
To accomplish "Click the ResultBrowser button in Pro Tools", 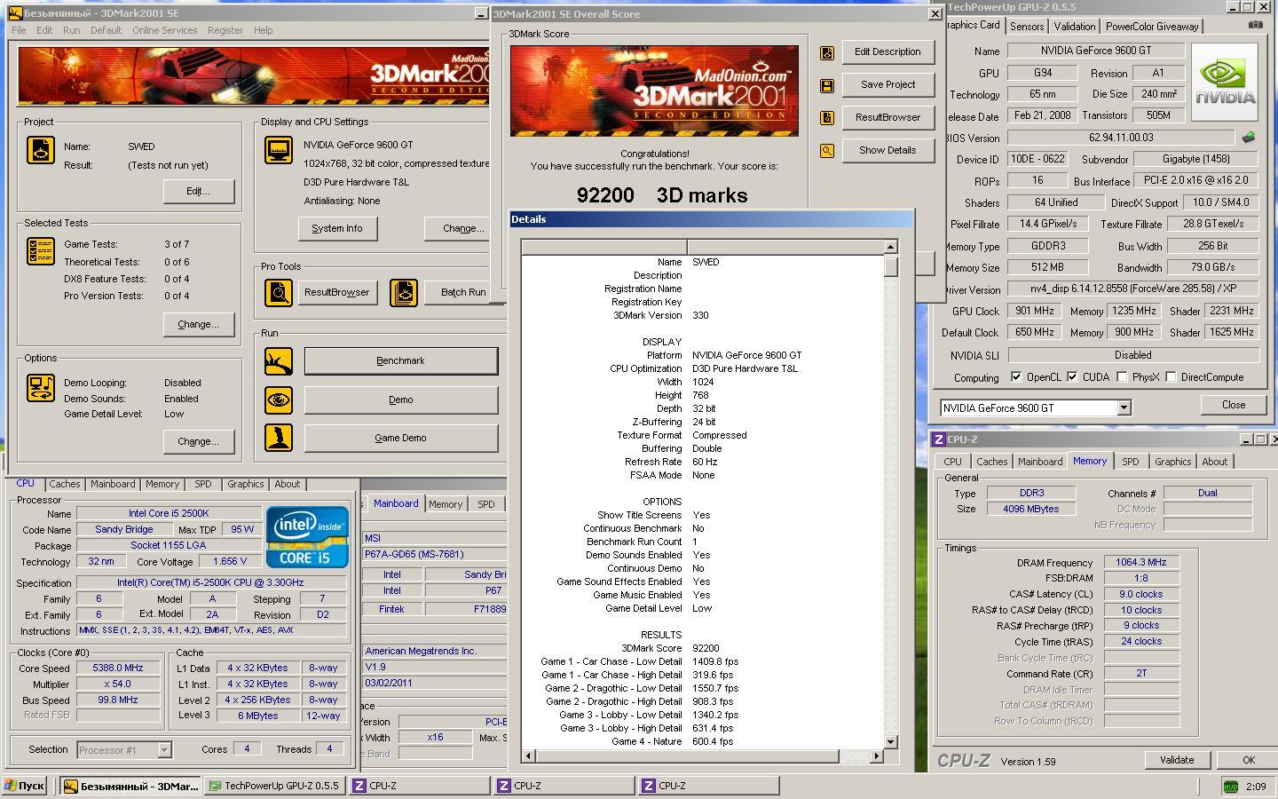I will pos(336,292).
